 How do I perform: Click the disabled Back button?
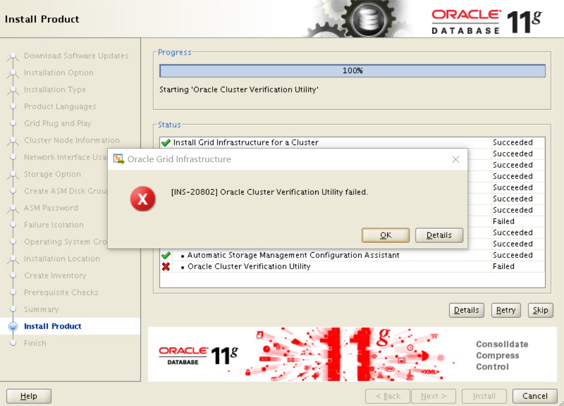(387, 396)
